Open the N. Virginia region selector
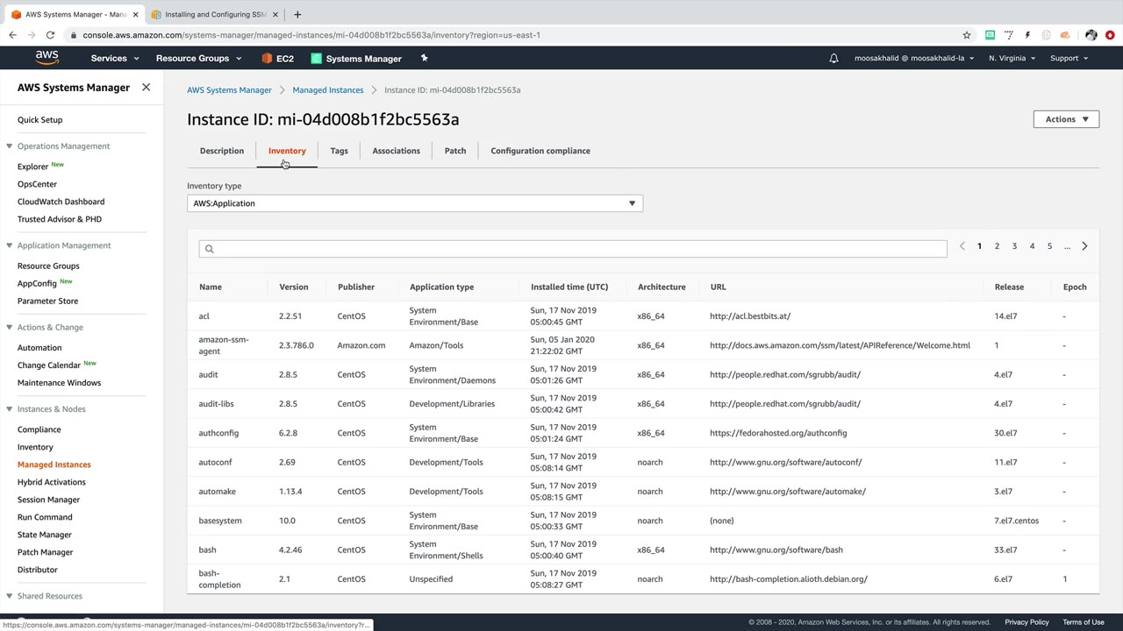This screenshot has height=631, width=1123. tap(1012, 59)
